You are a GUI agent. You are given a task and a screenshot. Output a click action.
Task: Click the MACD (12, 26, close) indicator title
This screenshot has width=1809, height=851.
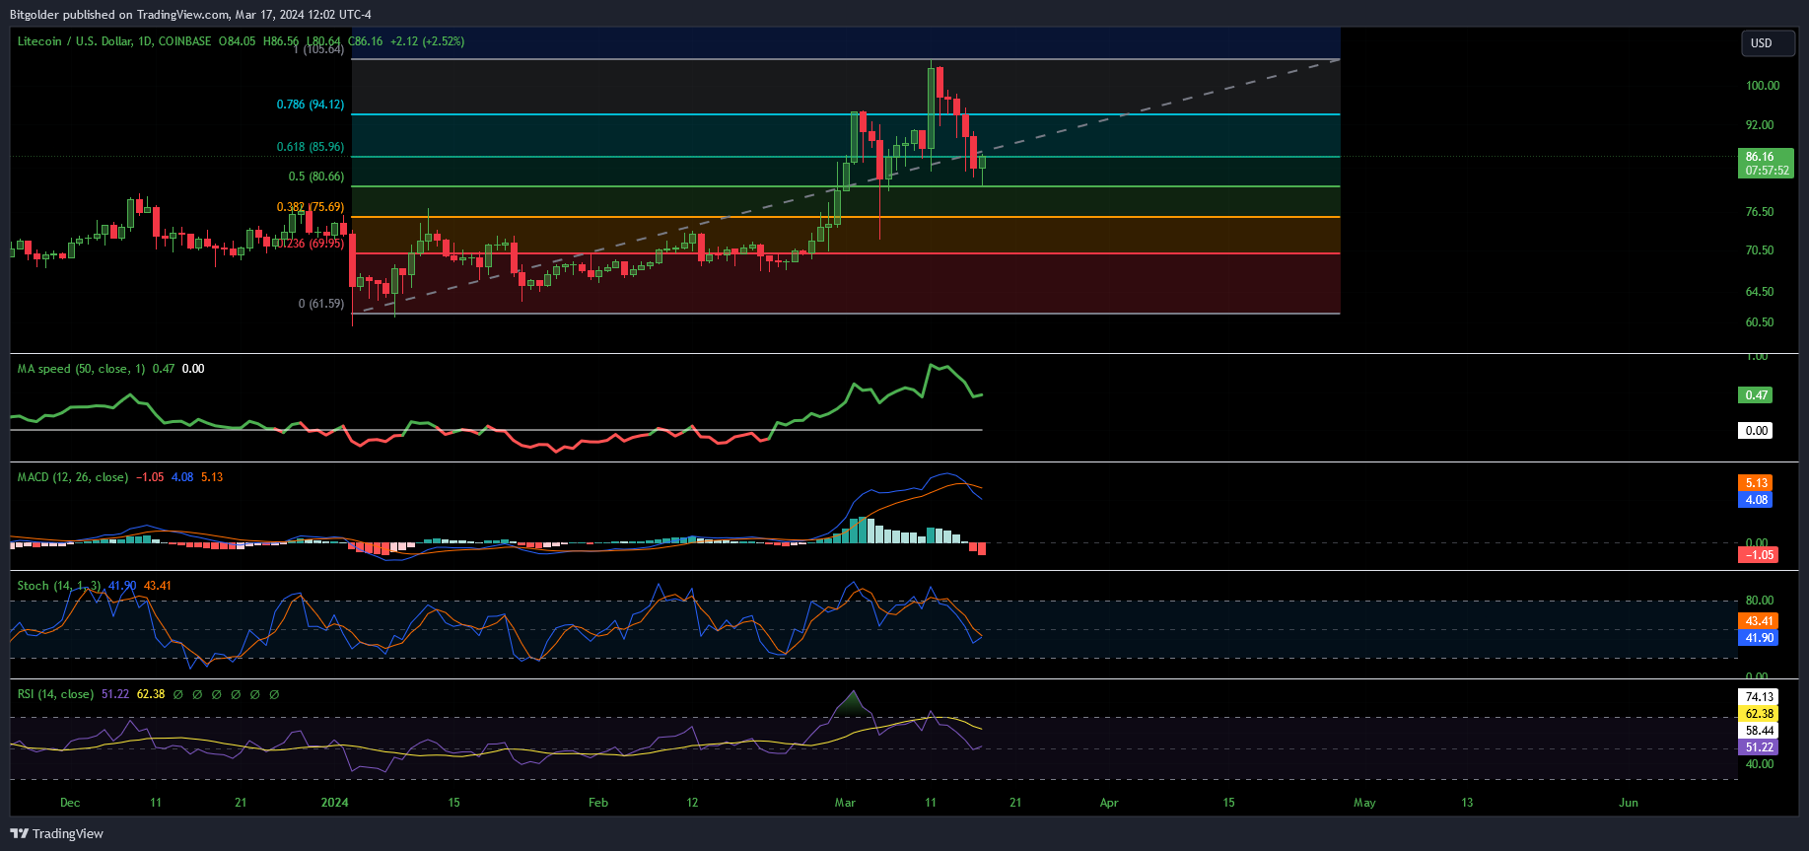73,477
